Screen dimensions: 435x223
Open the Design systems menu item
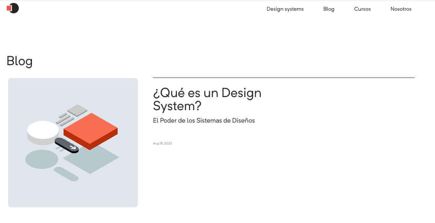pos(285,9)
